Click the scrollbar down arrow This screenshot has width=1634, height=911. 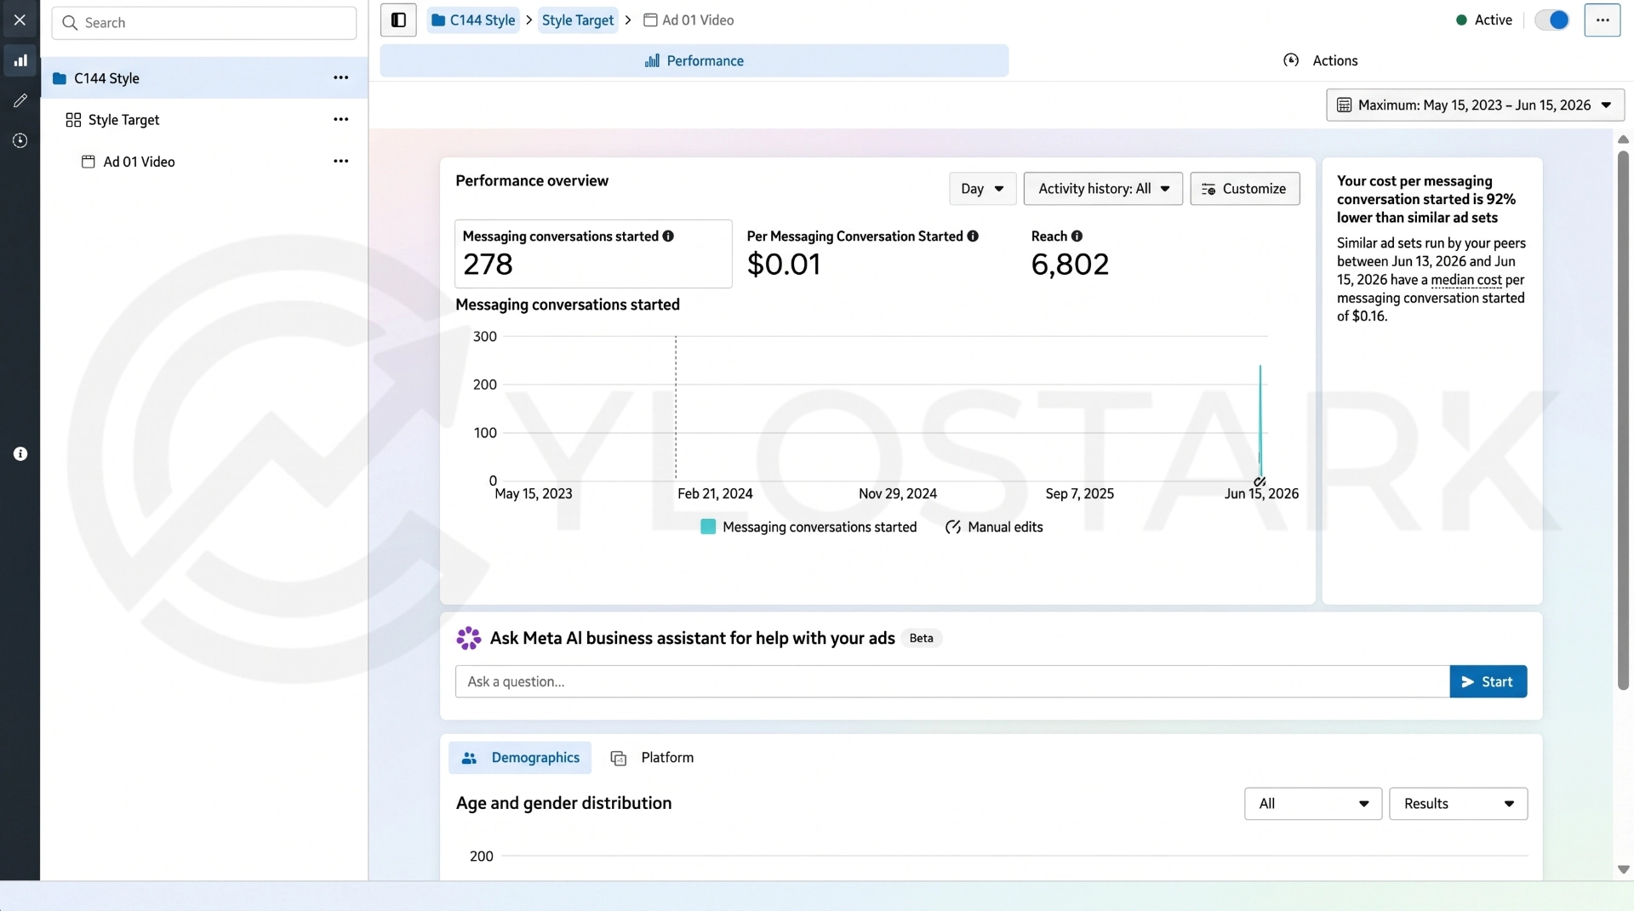coord(1623,869)
